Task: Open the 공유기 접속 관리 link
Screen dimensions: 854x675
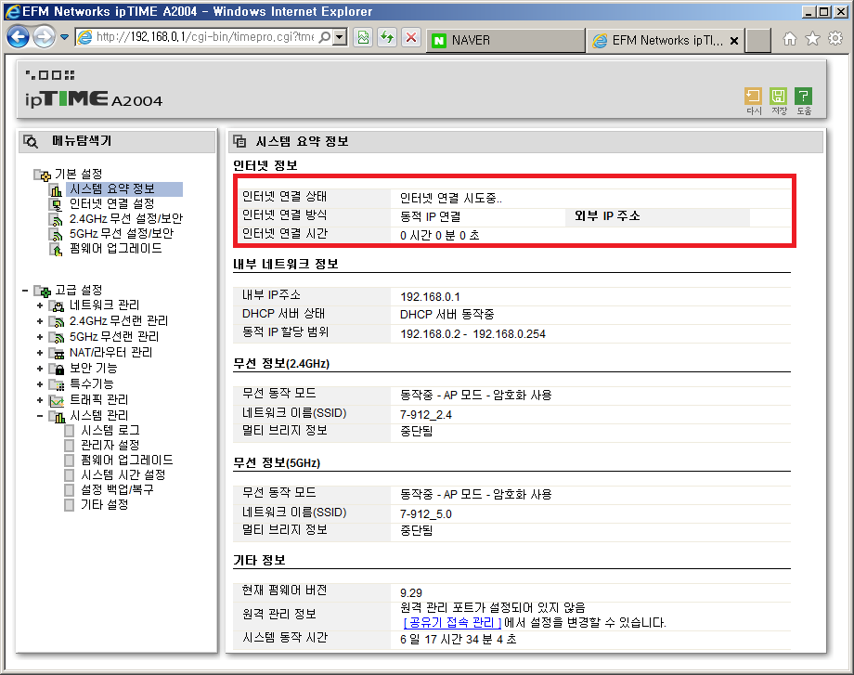Action: (452, 623)
